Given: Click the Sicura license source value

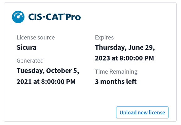Looking at the screenshot, I should (x=26, y=47).
